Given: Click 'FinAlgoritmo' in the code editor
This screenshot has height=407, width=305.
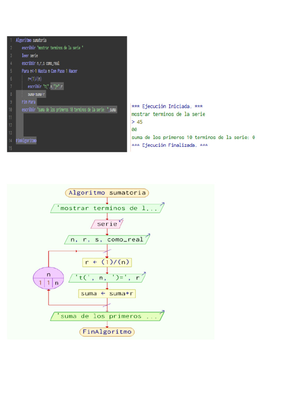Looking at the screenshot, I should [x=26, y=140].
